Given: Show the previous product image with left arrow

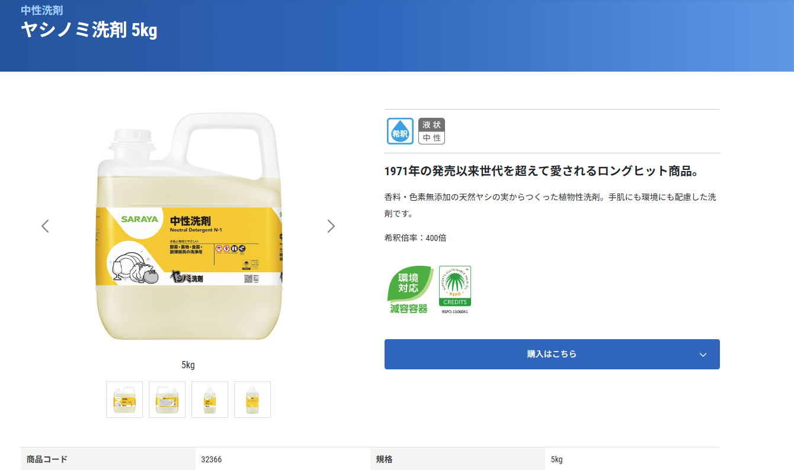Looking at the screenshot, I should [x=45, y=226].
